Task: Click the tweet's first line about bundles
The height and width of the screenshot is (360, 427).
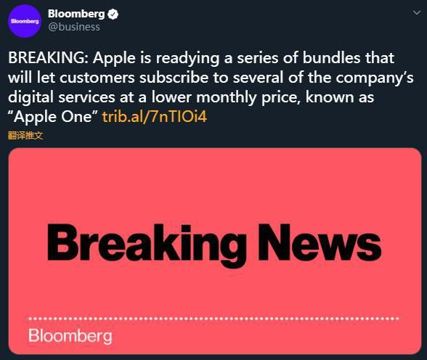Action: 201,58
